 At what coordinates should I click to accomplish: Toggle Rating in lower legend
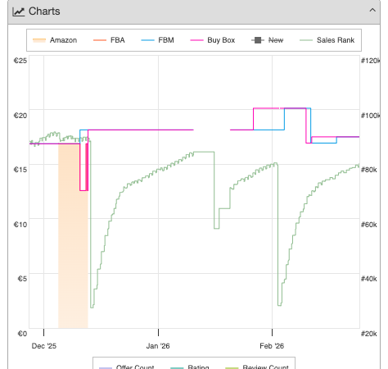pyautogui.click(x=190, y=367)
